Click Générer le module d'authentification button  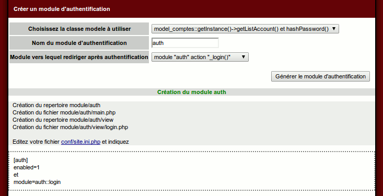(x=320, y=76)
